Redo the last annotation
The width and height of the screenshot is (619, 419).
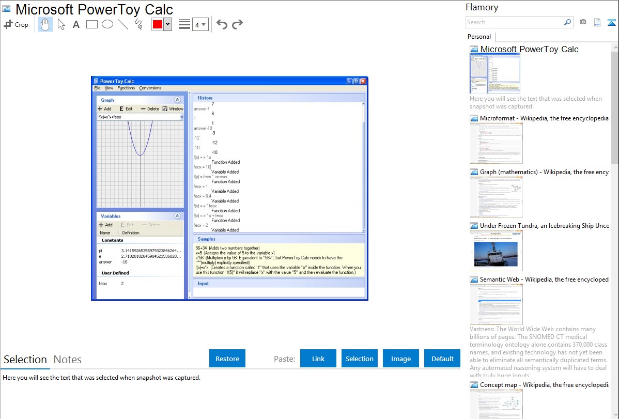pyautogui.click(x=237, y=24)
